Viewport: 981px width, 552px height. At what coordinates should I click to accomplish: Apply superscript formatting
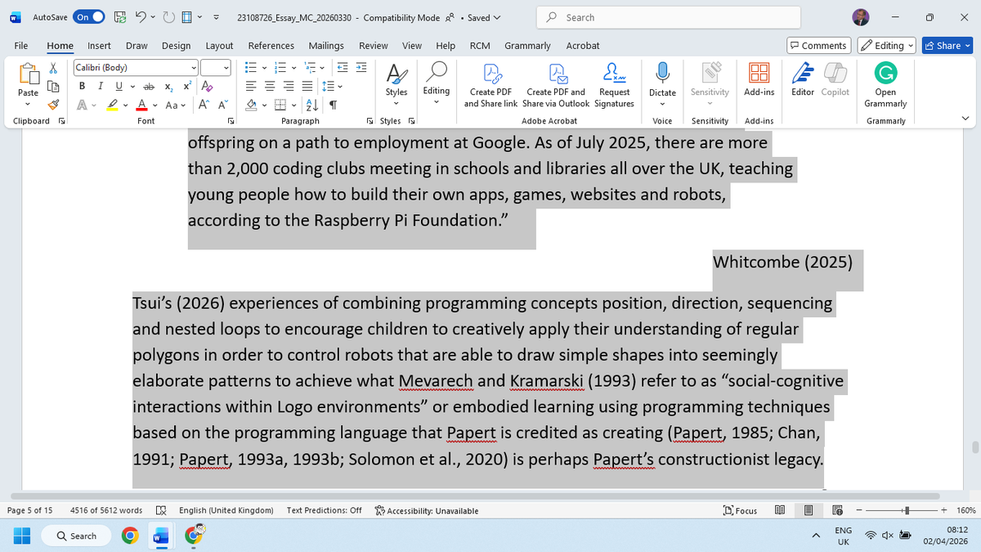coord(187,87)
